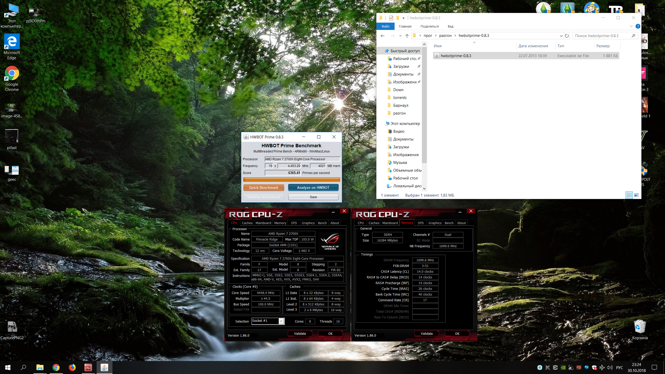
Task: Switch to the Java HWBOT Prime taskbar icon
Action: (x=104, y=368)
